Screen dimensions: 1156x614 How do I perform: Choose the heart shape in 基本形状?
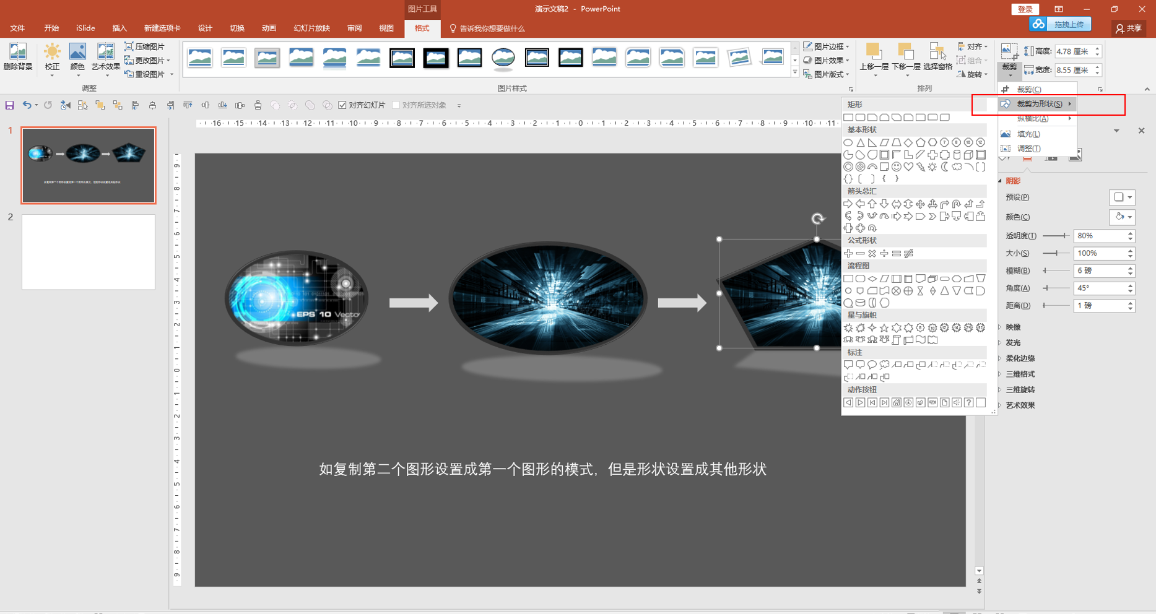tap(908, 166)
